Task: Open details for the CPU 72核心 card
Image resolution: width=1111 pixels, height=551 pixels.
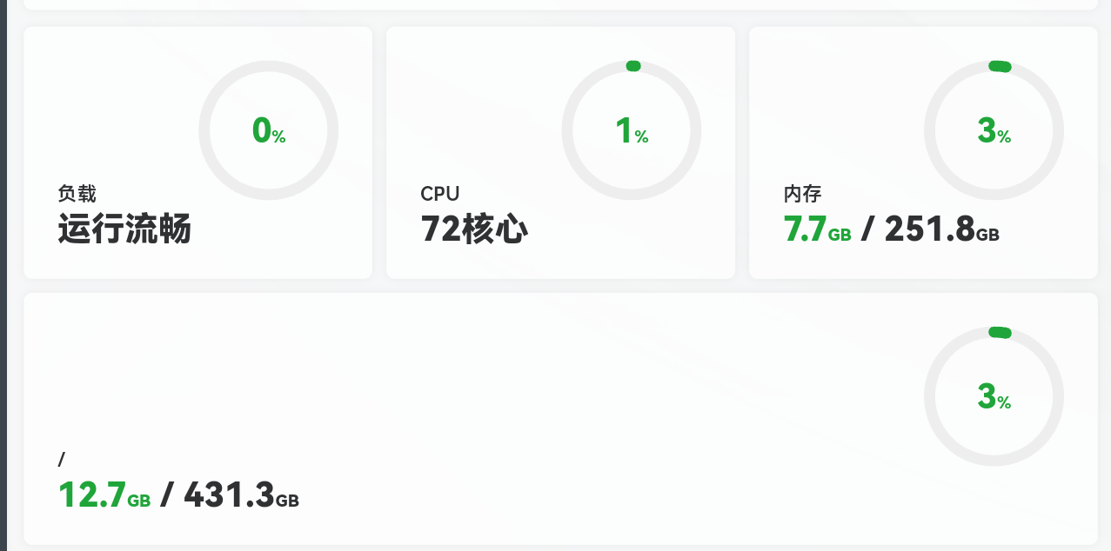Action: 560,152
